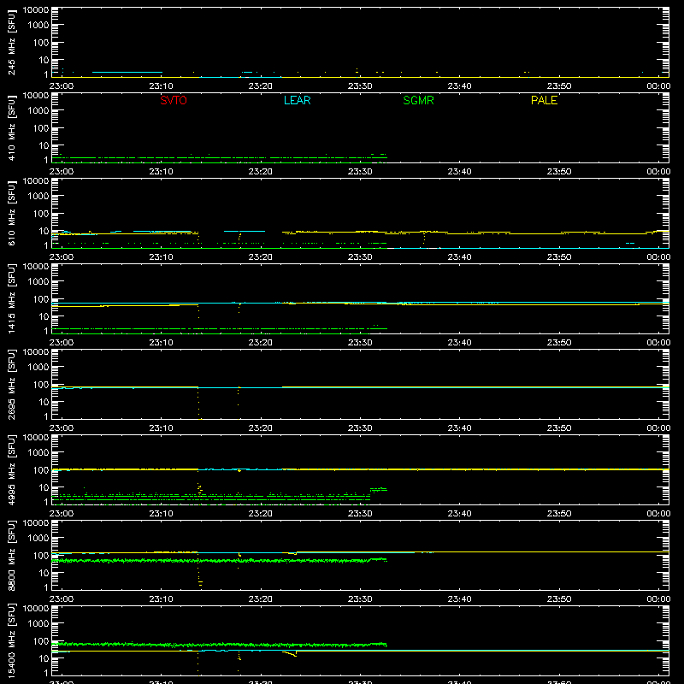
Task: Click the red SVTO legend label
Action: (x=174, y=100)
